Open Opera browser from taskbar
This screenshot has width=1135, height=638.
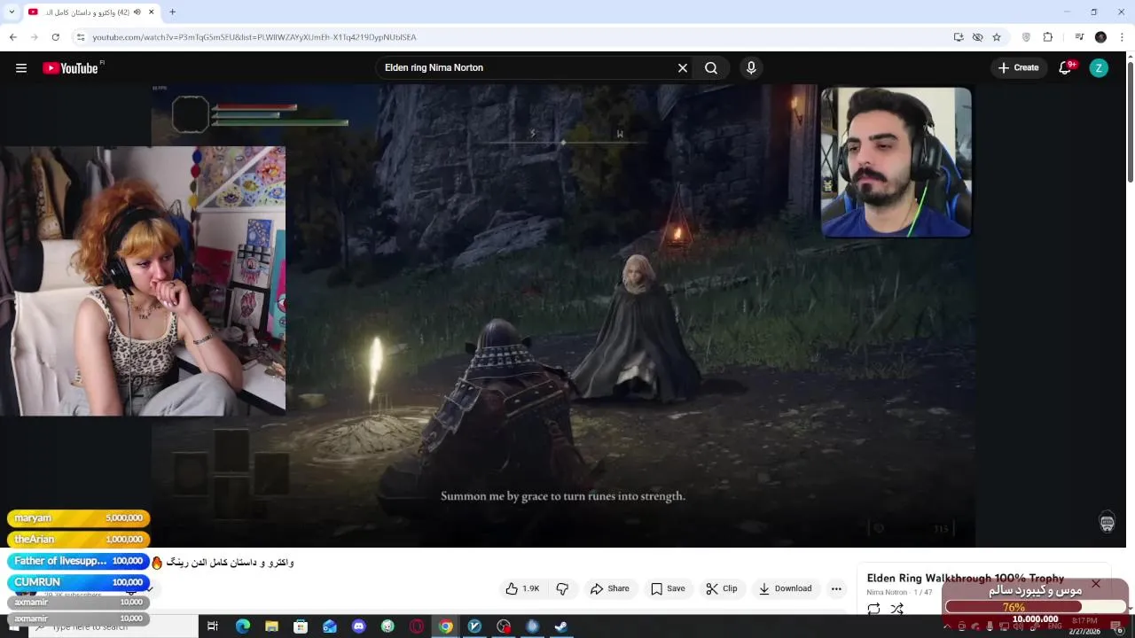point(417,626)
